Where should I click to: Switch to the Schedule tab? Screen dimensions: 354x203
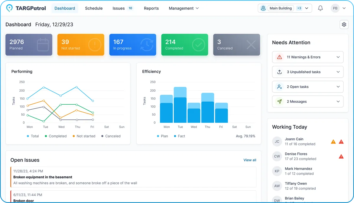pos(94,8)
